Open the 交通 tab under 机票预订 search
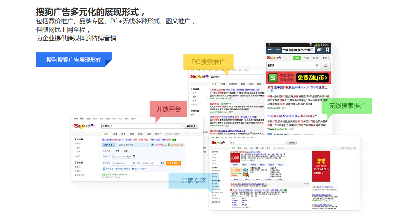Image resolution: width=411 pixels, height=218 pixels. 115,134
